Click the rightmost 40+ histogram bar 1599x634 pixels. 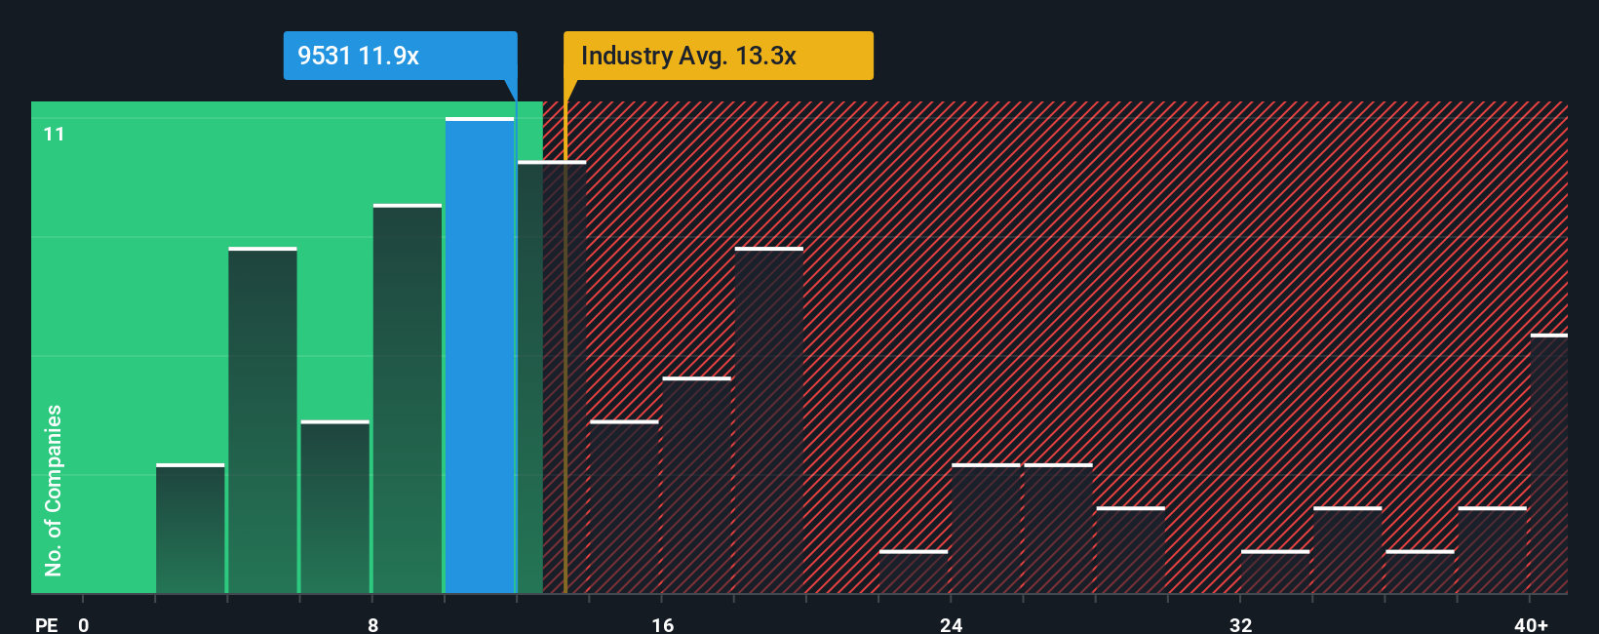click(x=1549, y=463)
